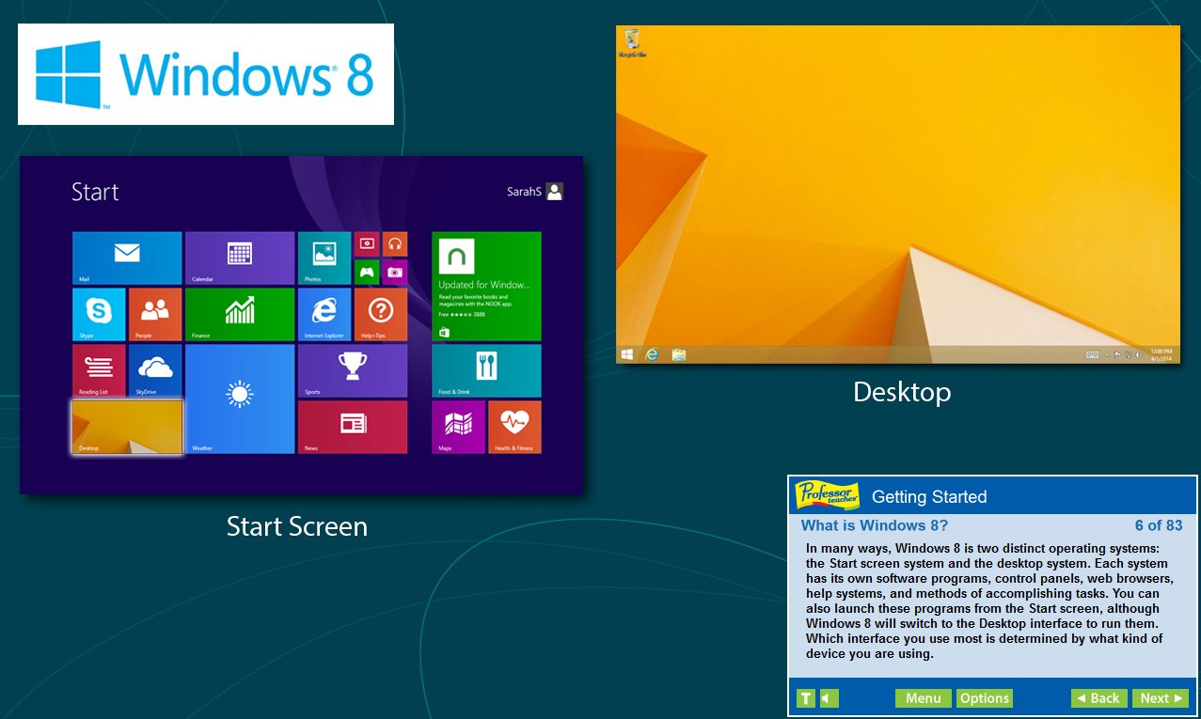This screenshot has height=719, width=1201.
Task: Toggle lesson text with the T button
Action: [805, 698]
